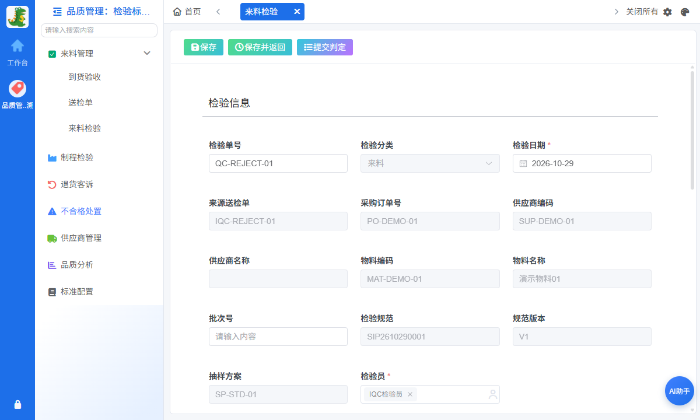Open settings with the gear icon

click(668, 12)
